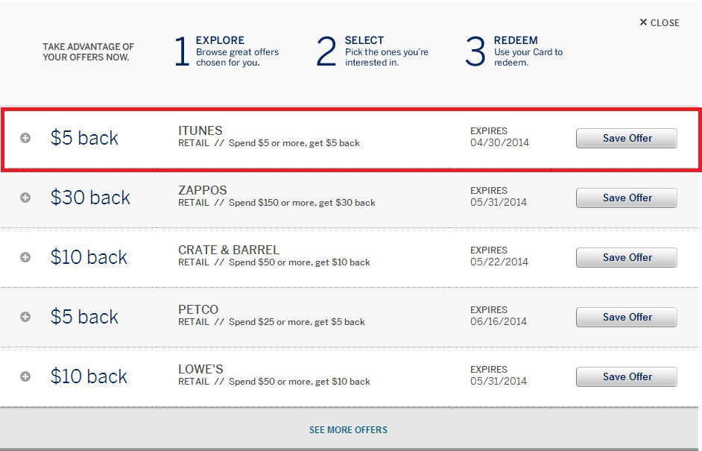Click 'Take advantage of your offers now'

(88, 52)
